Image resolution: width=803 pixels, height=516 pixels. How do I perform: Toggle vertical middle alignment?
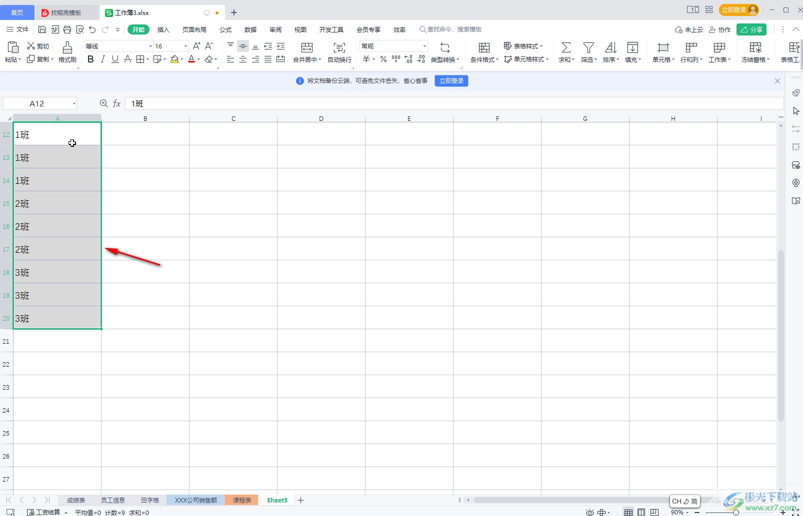[x=243, y=46]
